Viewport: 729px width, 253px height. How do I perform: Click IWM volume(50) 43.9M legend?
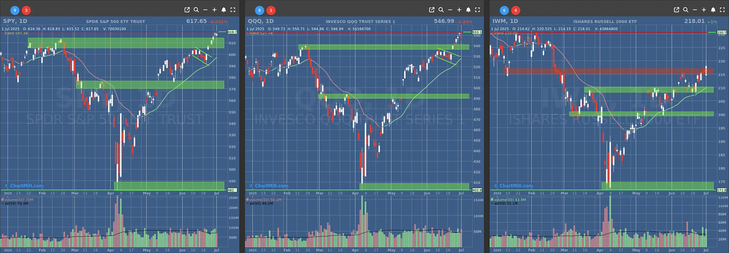[x=509, y=199]
